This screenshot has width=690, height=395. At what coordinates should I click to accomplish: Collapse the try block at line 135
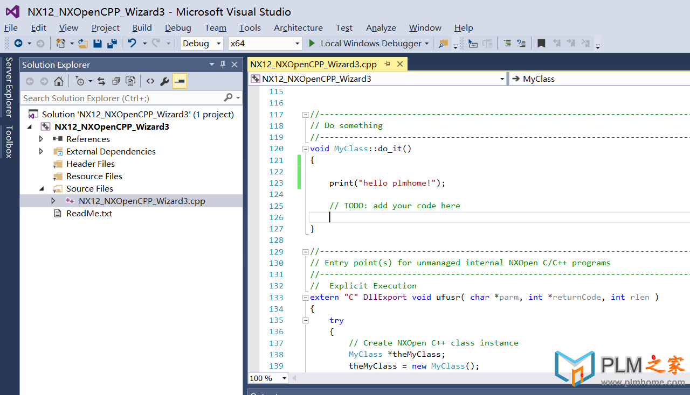[x=306, y=320]
